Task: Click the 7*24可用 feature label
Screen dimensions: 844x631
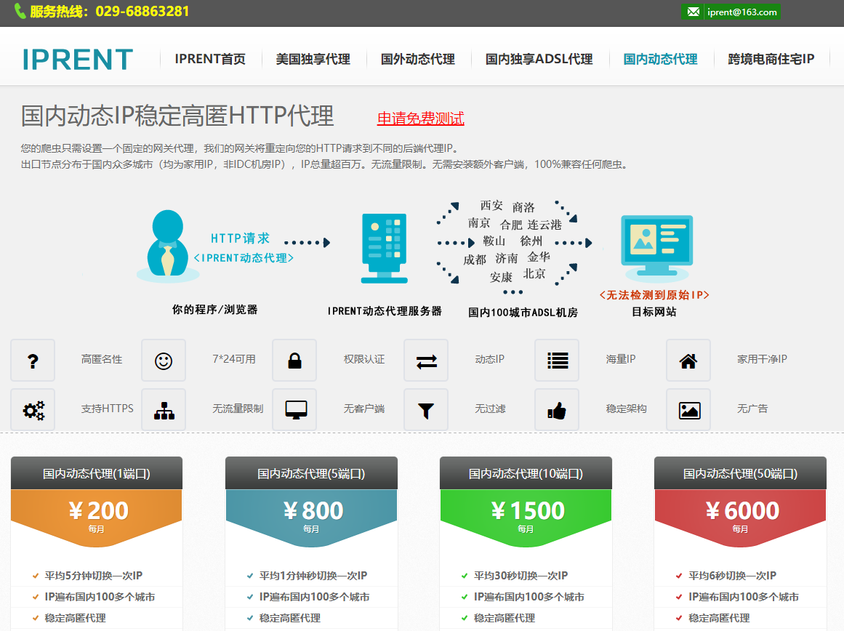Action: (x=234, y=359)
